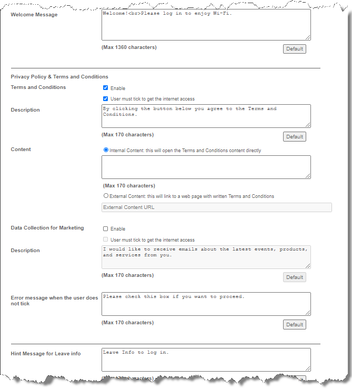
Task: Click the empty Internal Content text area
Action: (x=206, y=167)
